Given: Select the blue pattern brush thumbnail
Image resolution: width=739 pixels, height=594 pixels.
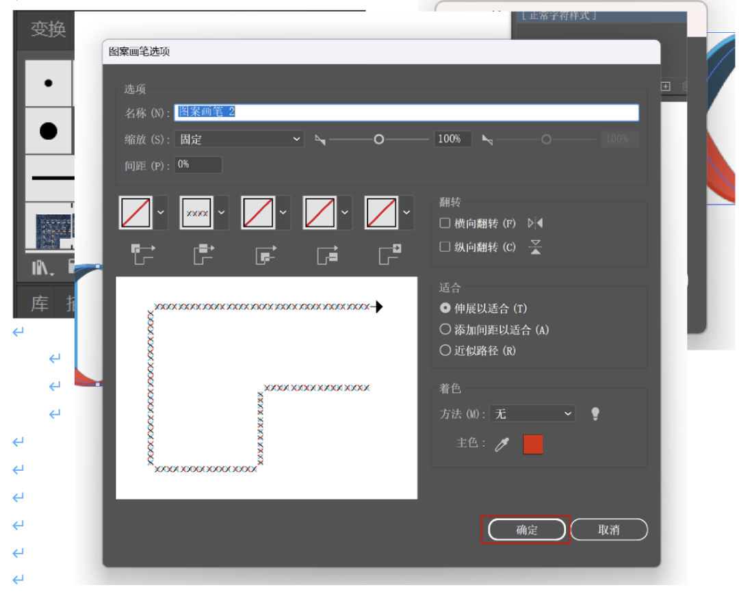Looking at the screenshot, I should coord(50,226).
